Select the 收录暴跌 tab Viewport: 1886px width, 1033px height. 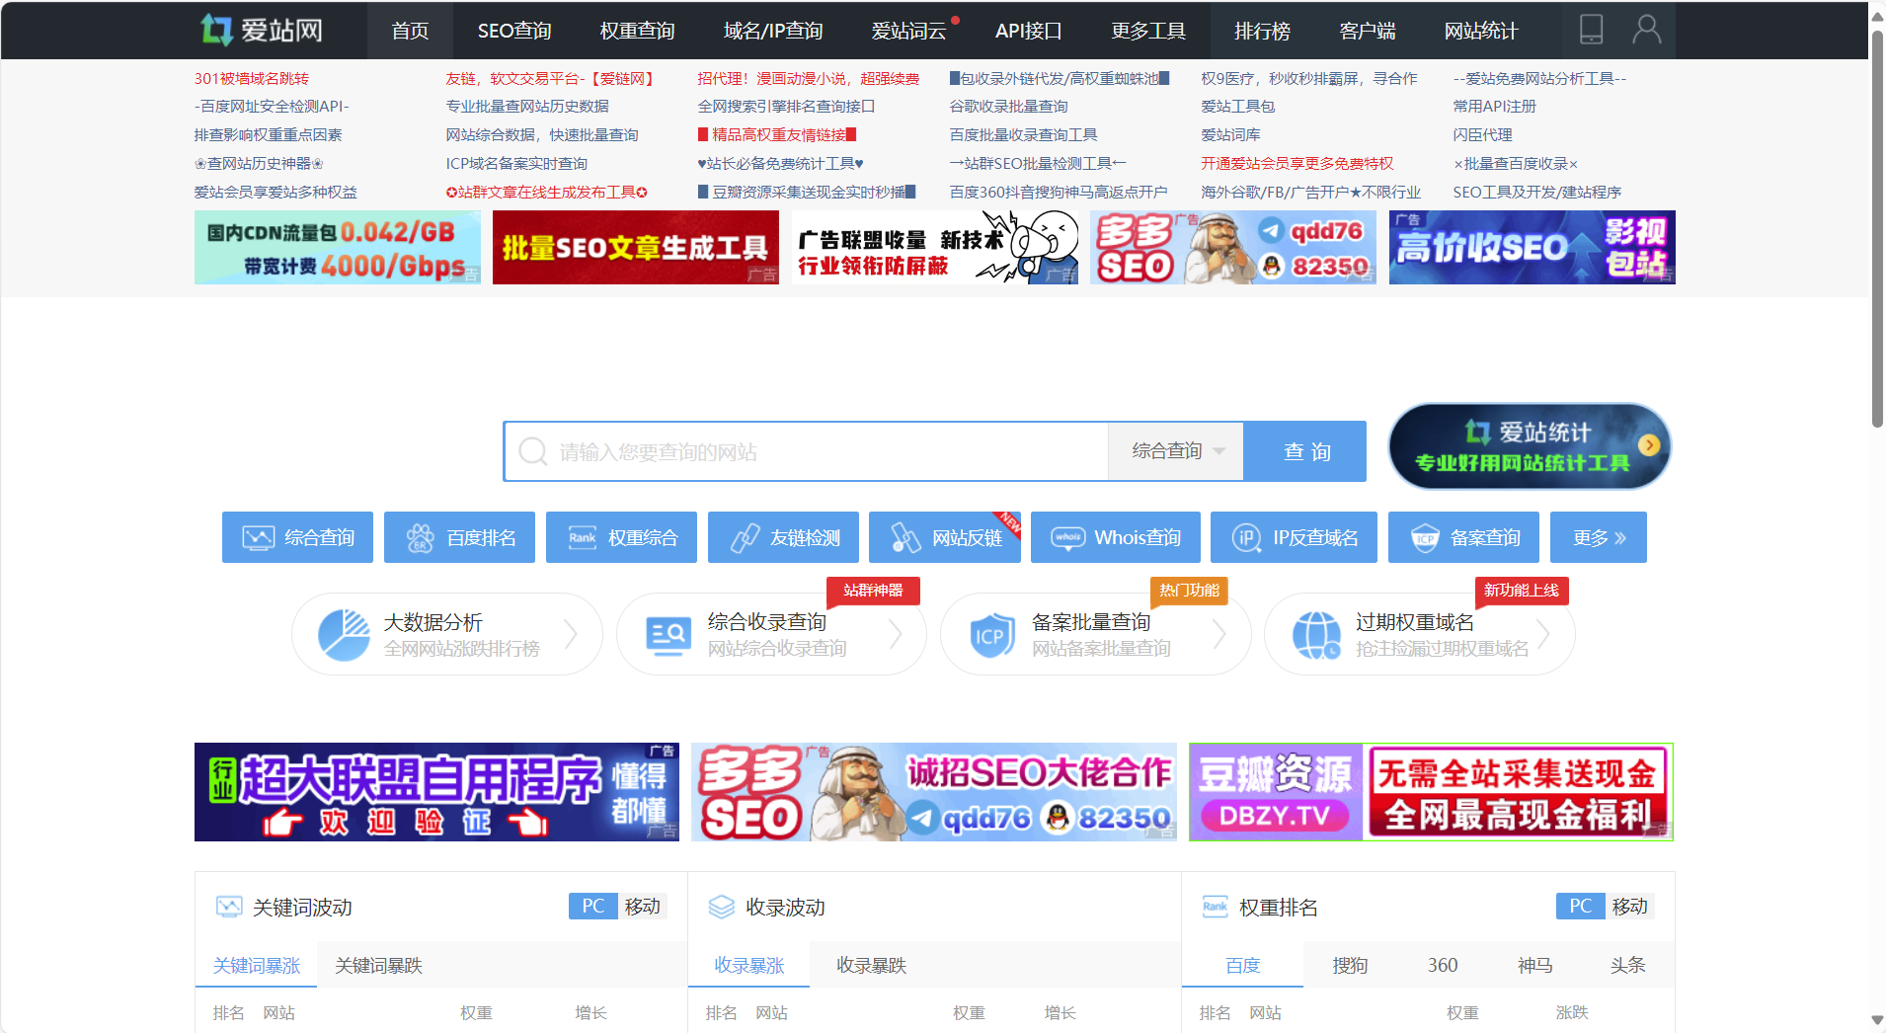871,965
